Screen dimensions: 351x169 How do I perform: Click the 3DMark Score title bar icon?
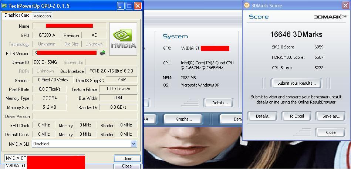point(247,5)
